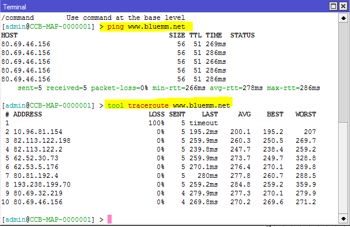Image resolution: width=350 pixels, height=227 pixels.
Task: Click the worst value 359.9
Action: (x=306, y=184)
